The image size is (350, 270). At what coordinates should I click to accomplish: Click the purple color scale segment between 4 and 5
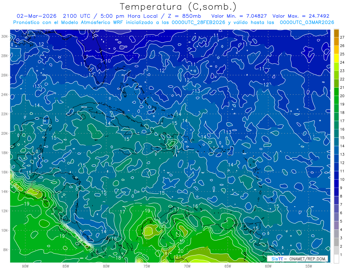point(336,225)
